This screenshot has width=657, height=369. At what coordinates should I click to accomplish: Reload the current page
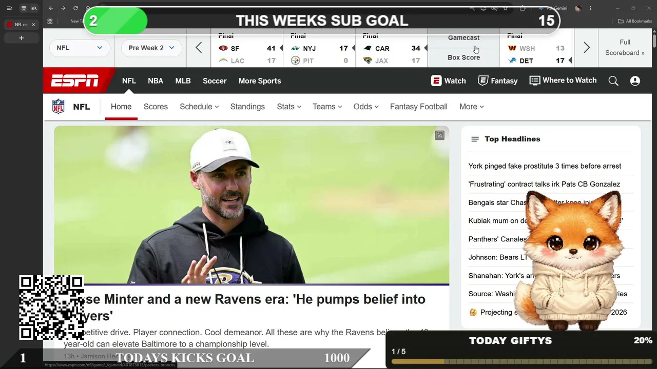75,8
